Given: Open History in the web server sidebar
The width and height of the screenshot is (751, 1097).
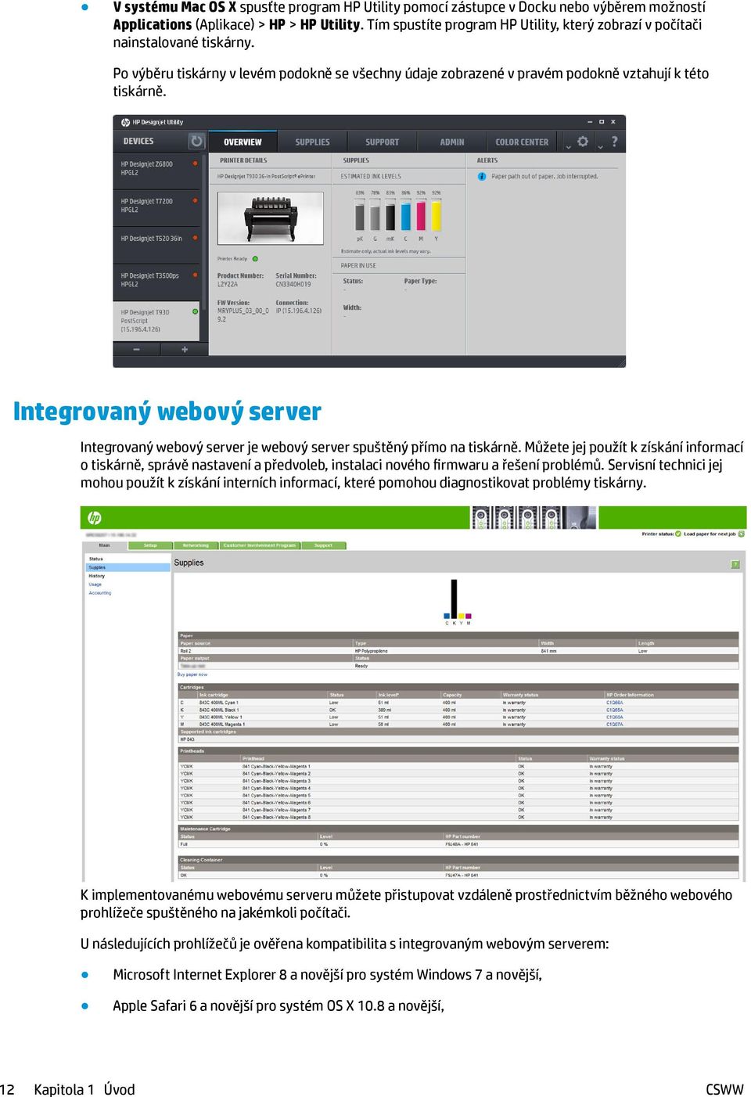Looking at the screenshot, I should [x=97, y=576].
